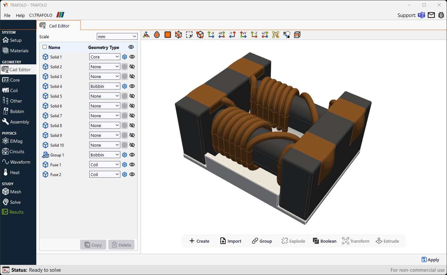Open Group 1 geometry type dropdown
The width and height of the screenshot is (447, 275).
tap(105, 155)
